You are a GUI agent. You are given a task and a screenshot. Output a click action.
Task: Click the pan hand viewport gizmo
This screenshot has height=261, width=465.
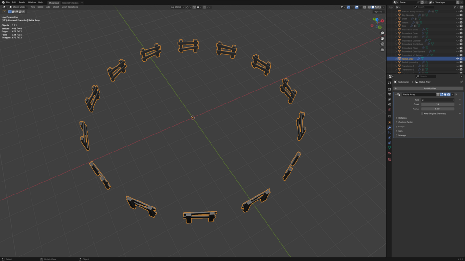pyautogui.click(x=382, y=38)
